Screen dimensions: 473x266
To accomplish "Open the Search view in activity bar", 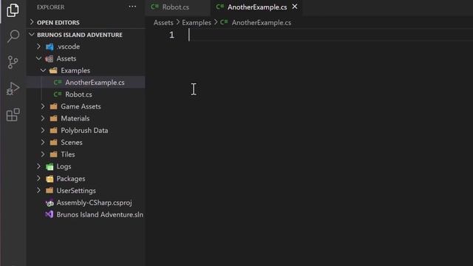I will [13, 36].
